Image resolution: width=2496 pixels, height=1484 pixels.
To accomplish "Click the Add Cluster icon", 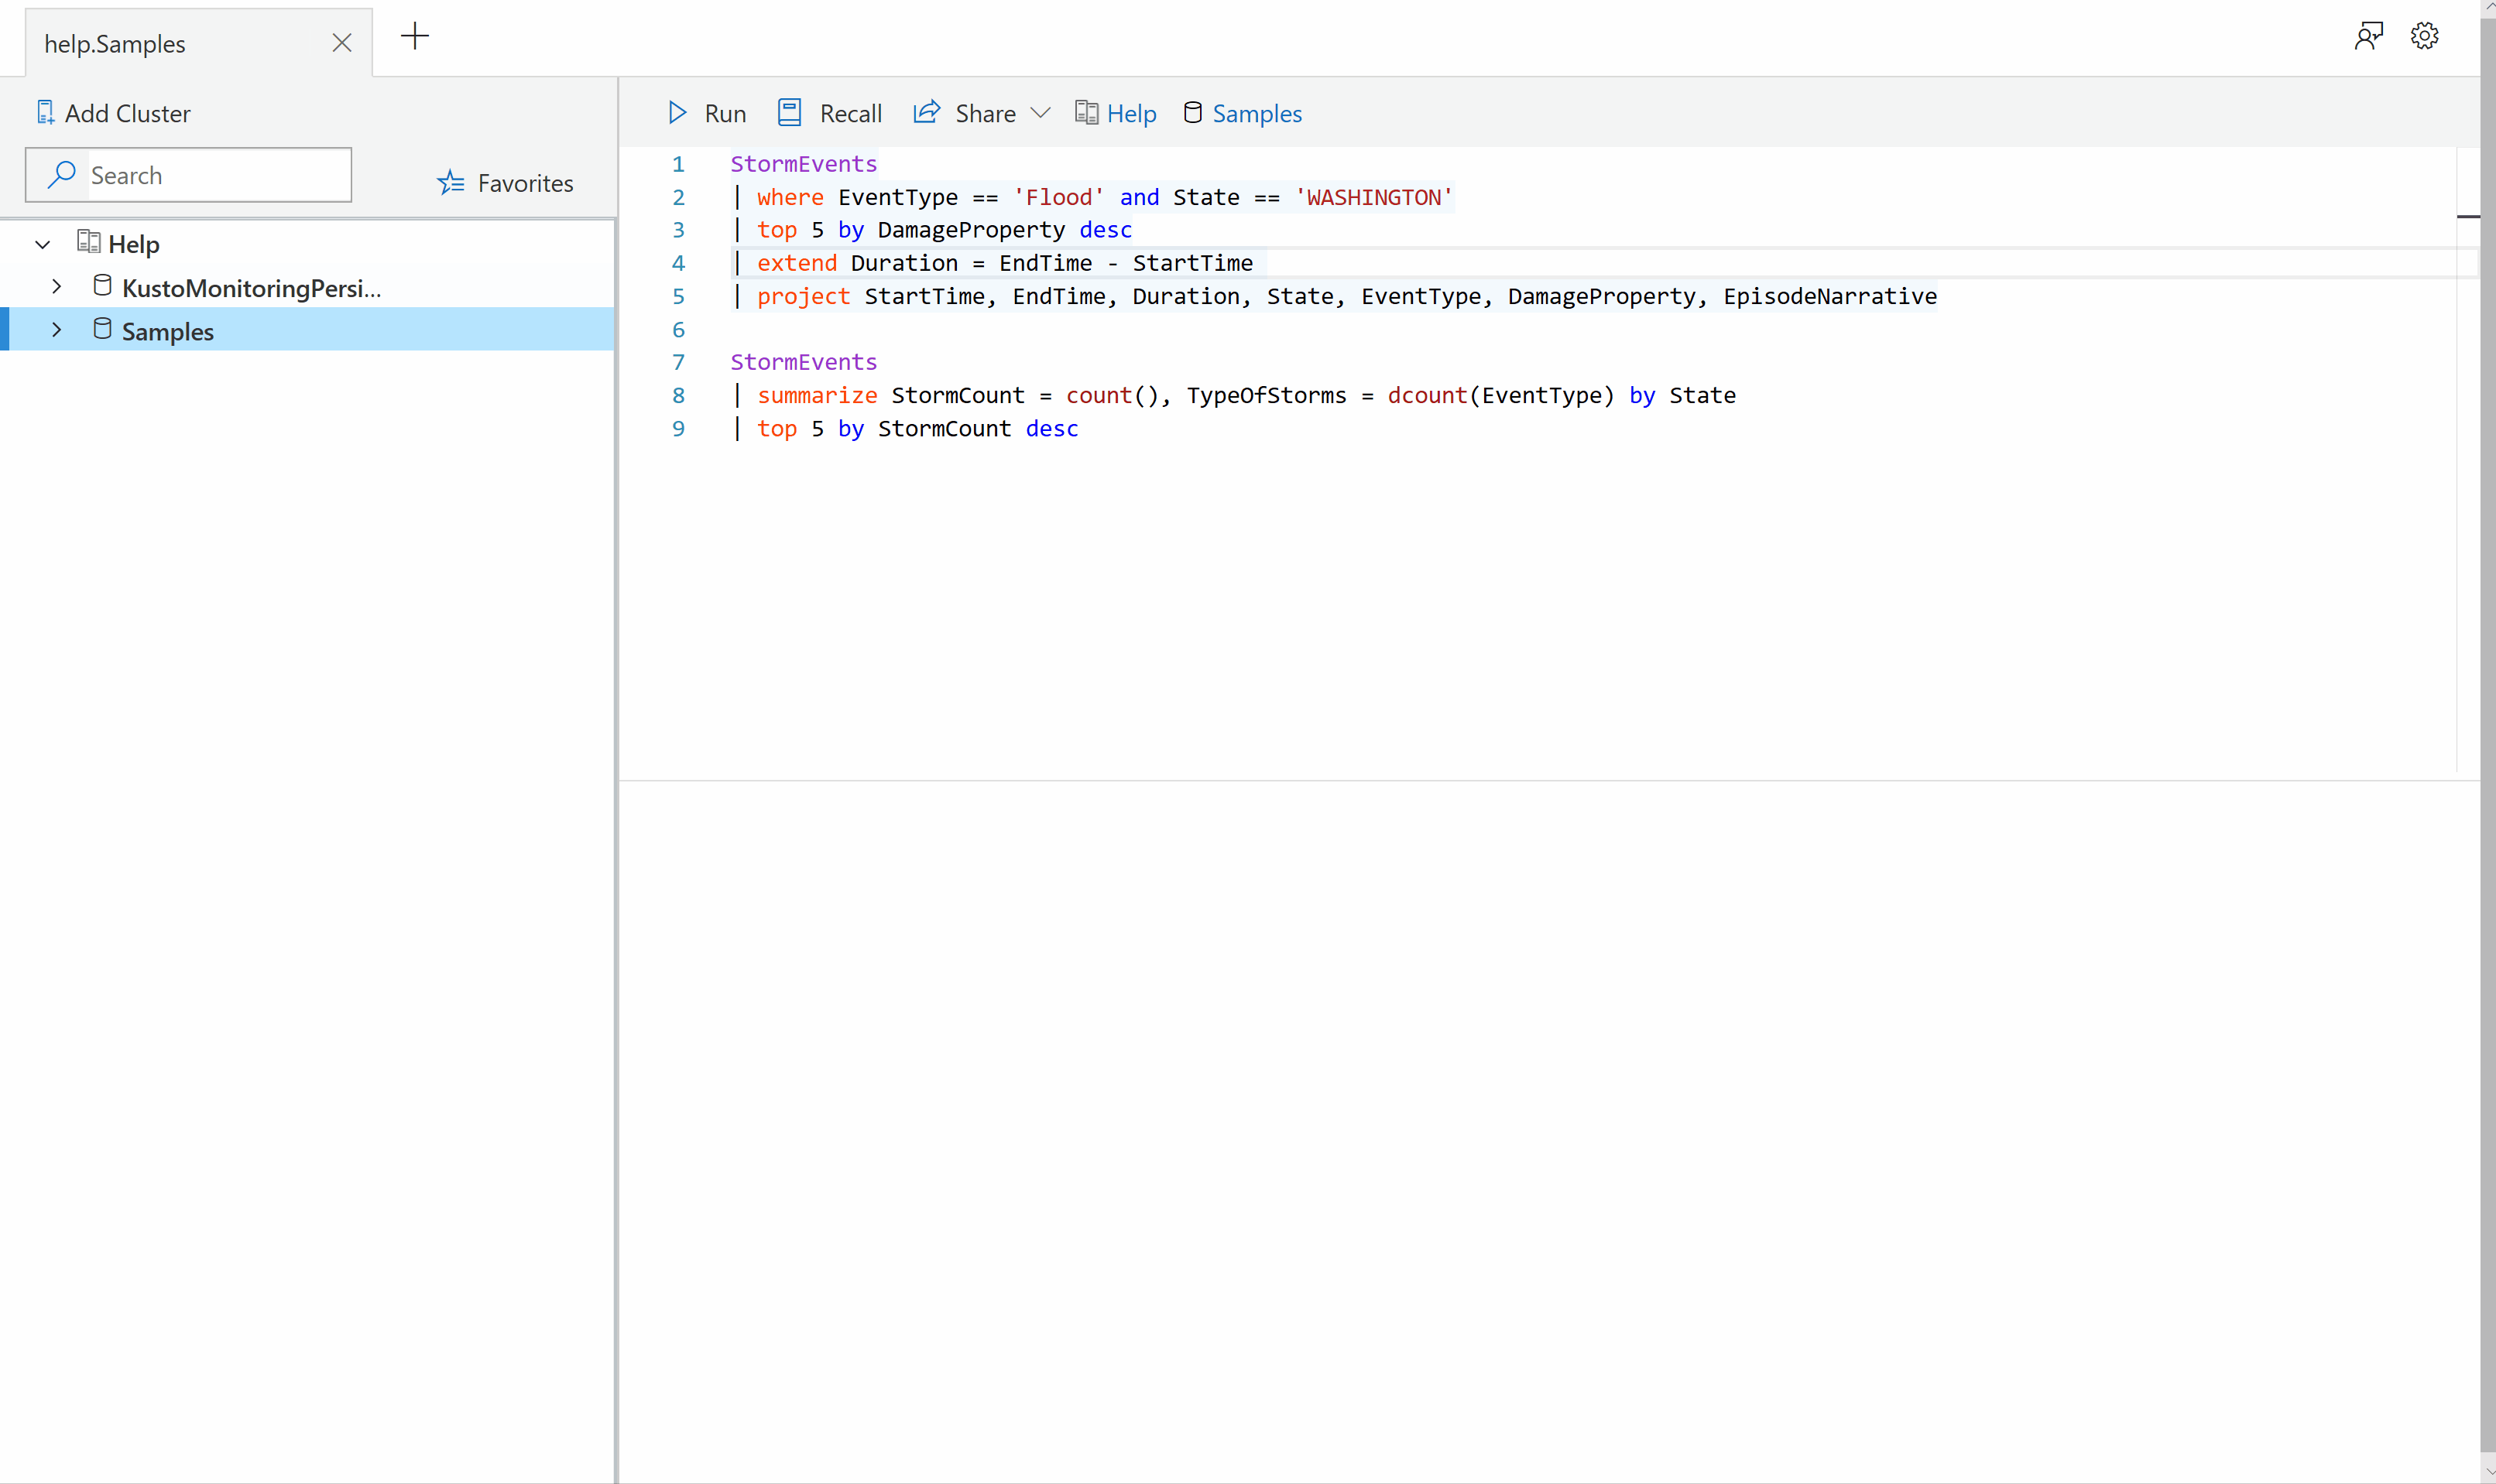I will pos(45,113).
